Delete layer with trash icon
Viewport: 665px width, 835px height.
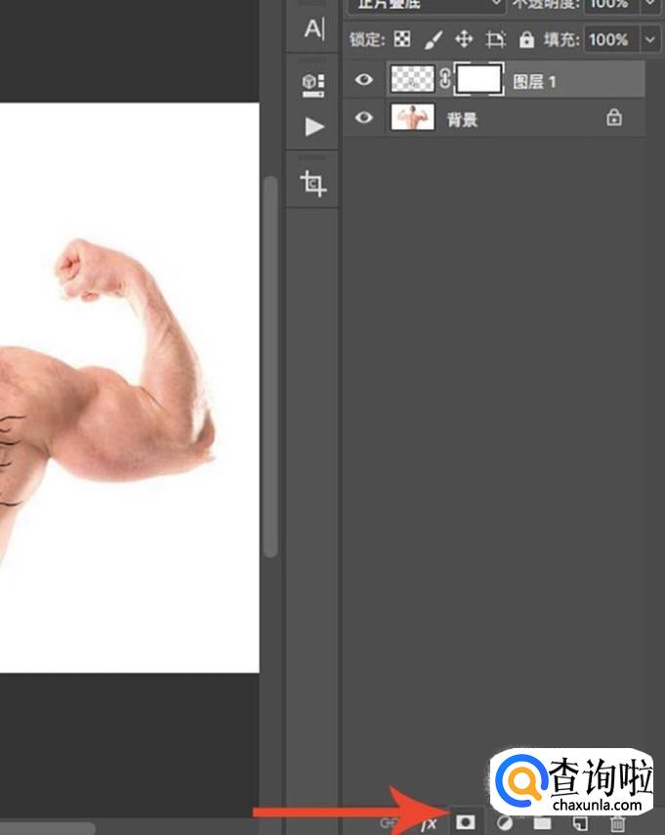click(x=617, y=824)
